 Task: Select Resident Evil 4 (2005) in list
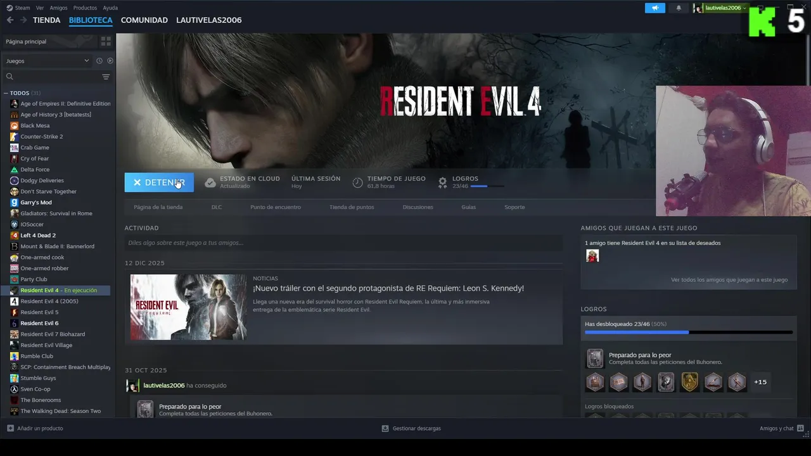click(x=49, y=301)
